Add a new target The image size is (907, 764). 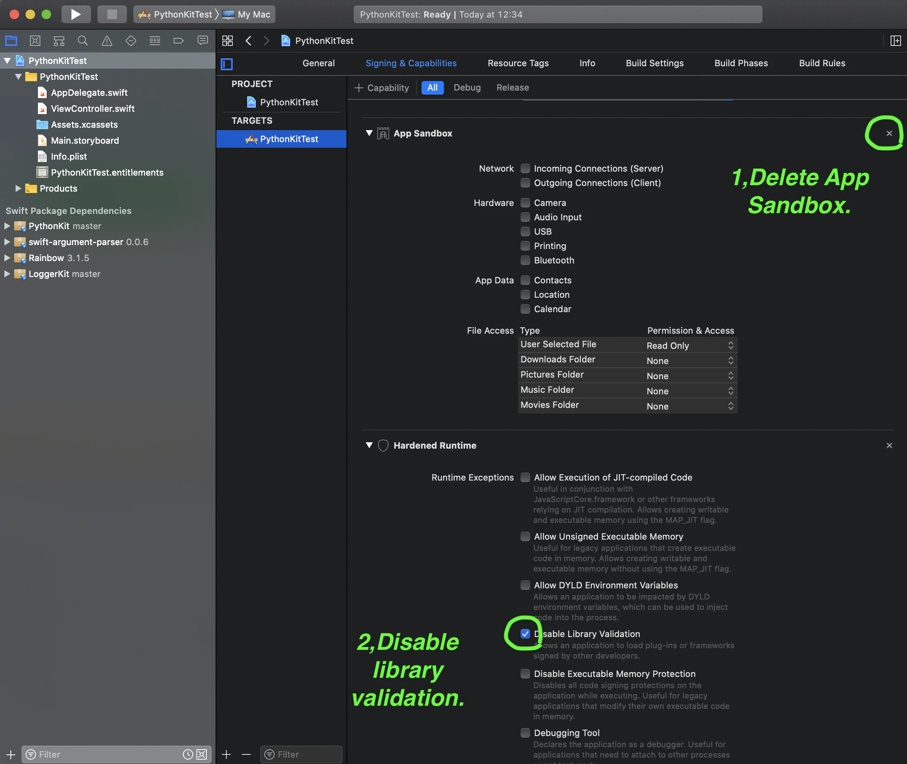pyautogui.click(x=226, y=754)
